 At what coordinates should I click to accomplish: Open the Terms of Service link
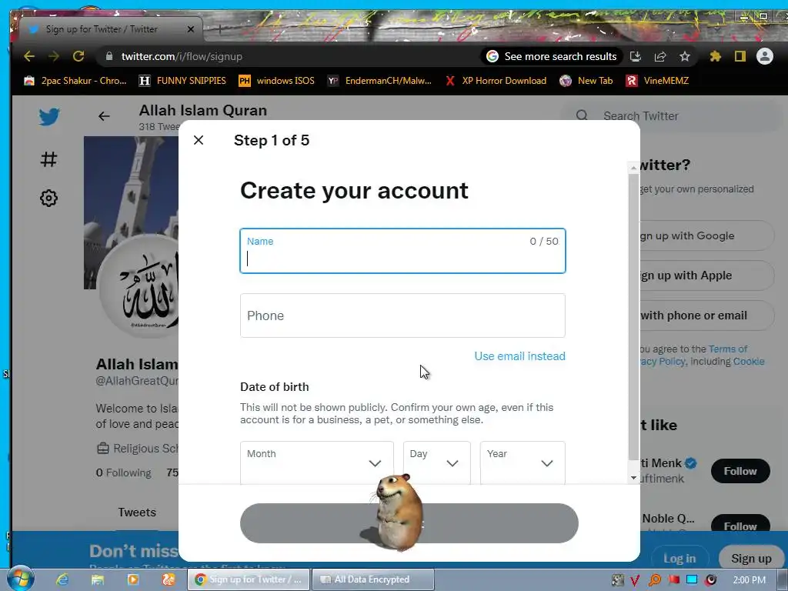[x=728, y=349]
